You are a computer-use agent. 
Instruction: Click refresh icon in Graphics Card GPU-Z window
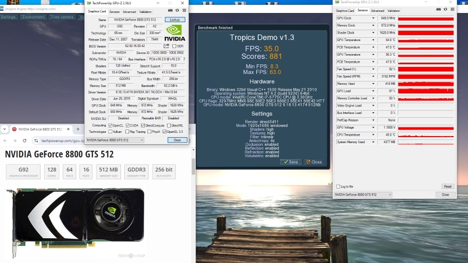pos(177,10)
